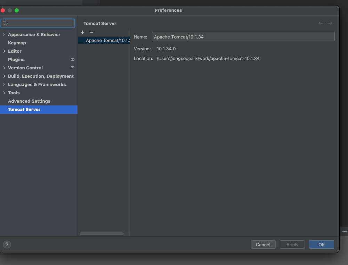Image resolution: width=348 pixels, height=265 pixels.
Task: Expand the Tools section
Action: point(4,93)
